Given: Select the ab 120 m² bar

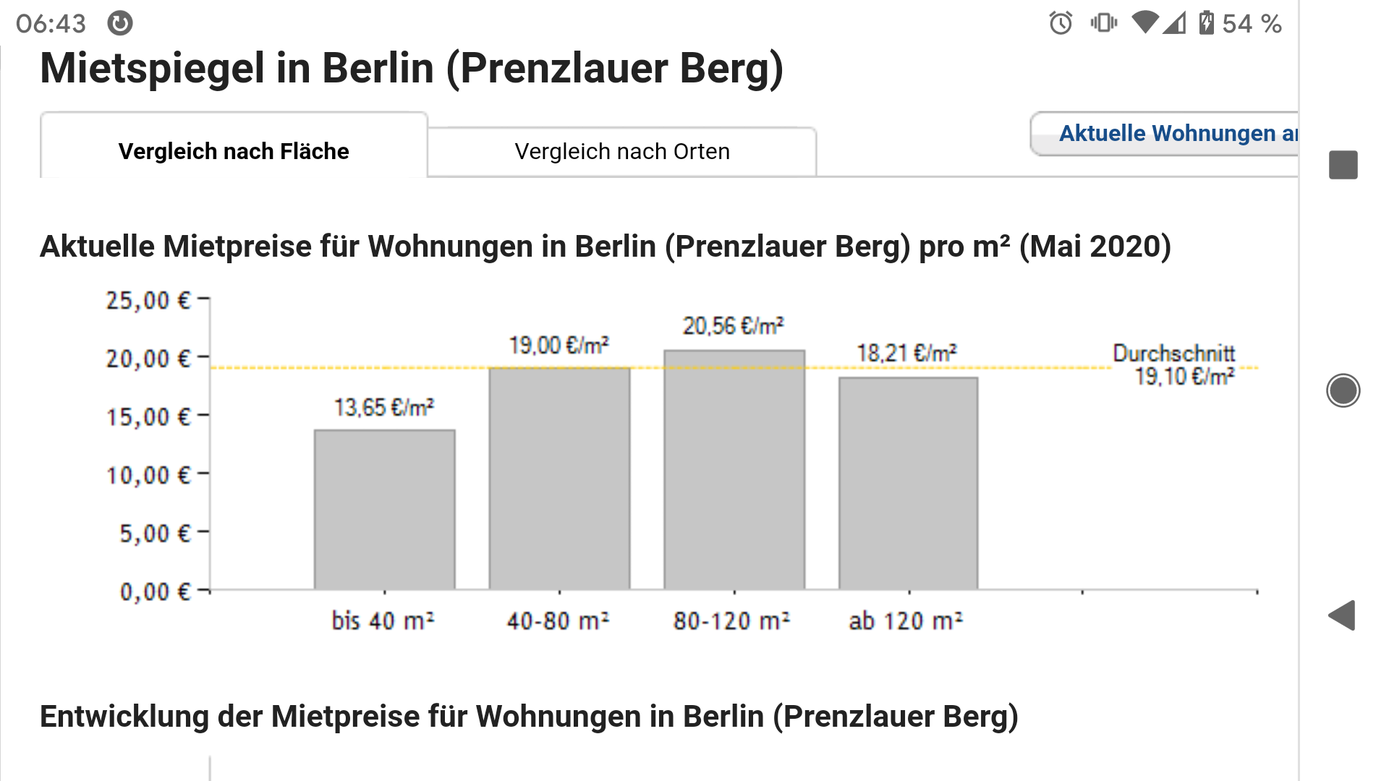Looking at the screenshot, I should coord(909,484).
